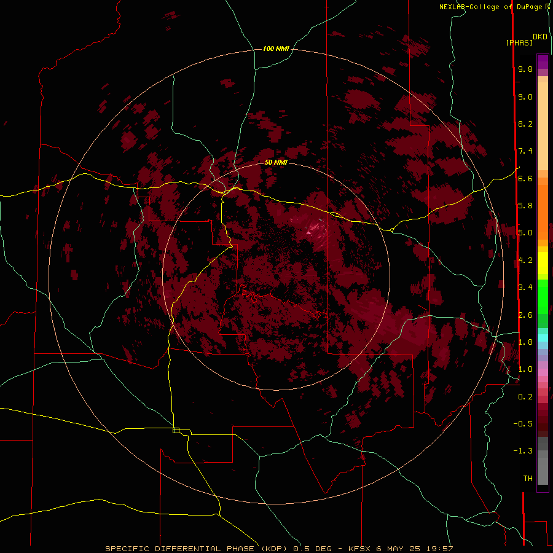Click the 9.8 value on the scale
Screen dimensions: 553x553
click(525, 69)
